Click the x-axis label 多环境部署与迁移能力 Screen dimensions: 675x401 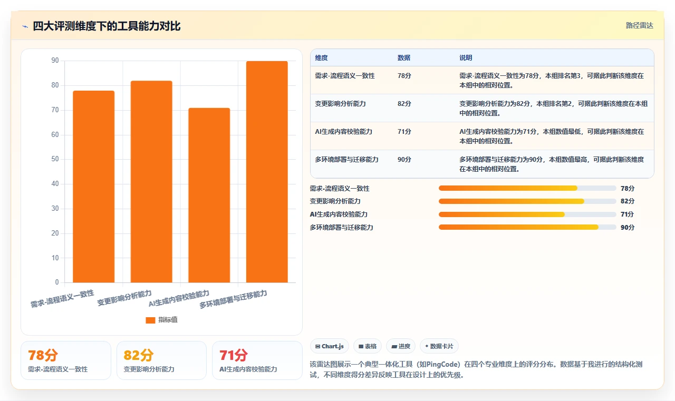[x=233, y=299]
